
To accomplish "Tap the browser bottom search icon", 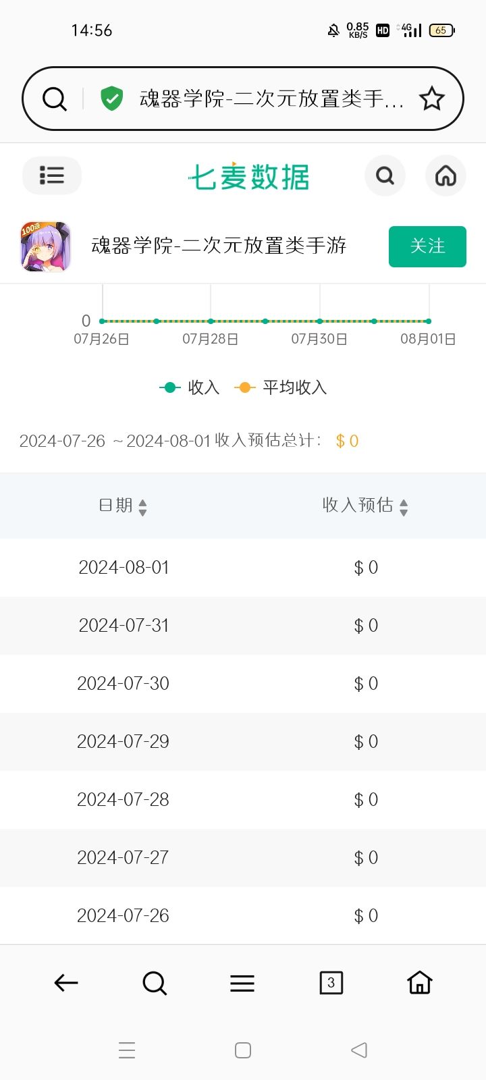I will (155, 983).
